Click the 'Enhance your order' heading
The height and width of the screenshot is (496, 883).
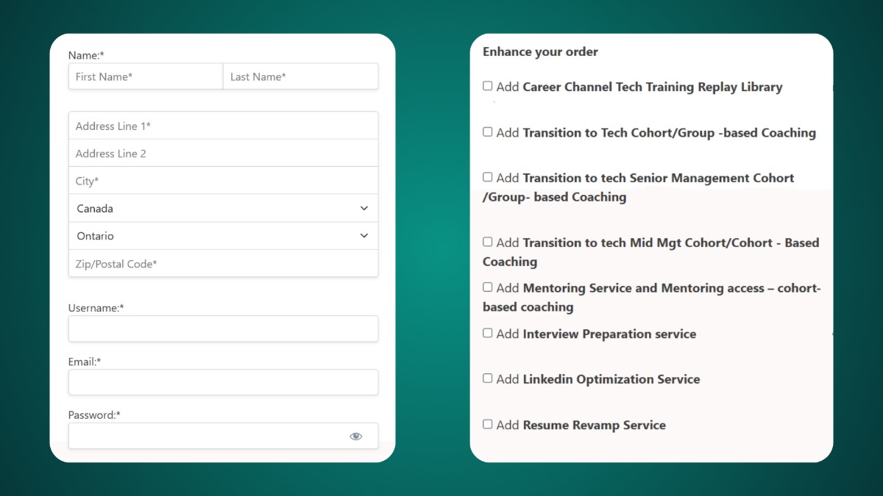pos(540,51)
